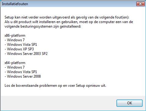Viewport: 146px width, 111px height.
Task: Click Windows Vista SP1 under x64-platform
Action: pyautogui.click(x=21, y=72)
